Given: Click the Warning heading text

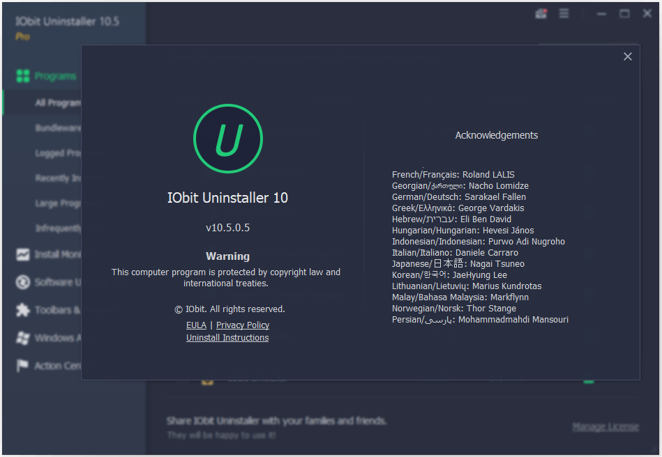Looking at the screenshot, I should 227,256.
